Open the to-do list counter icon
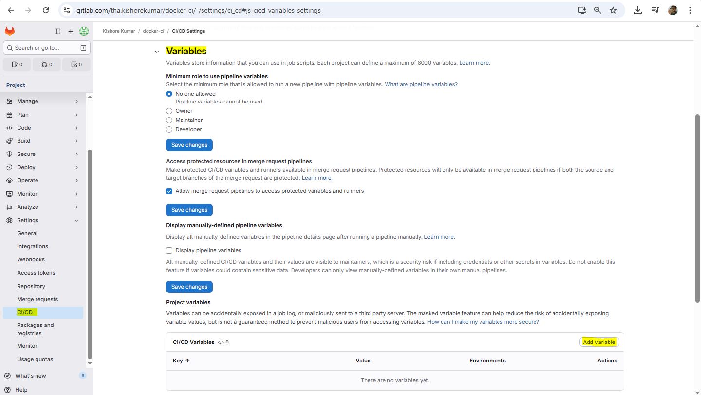 76,64
